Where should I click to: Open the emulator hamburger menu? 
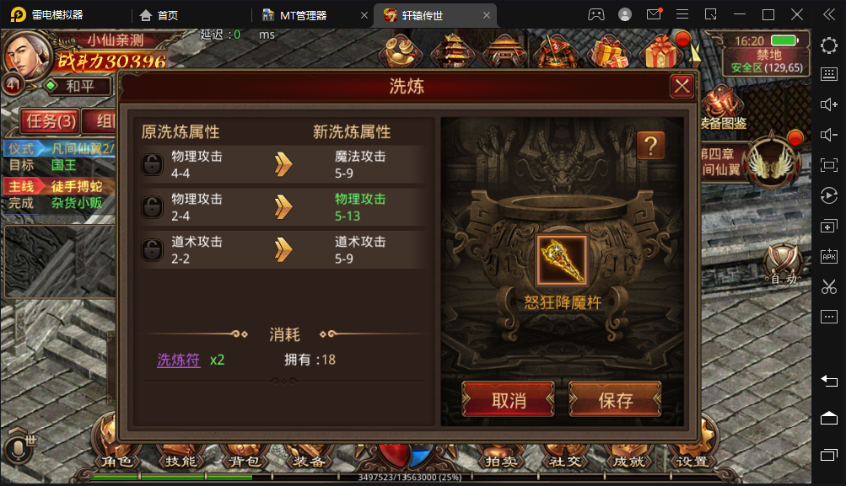click(x=682, y=14)
